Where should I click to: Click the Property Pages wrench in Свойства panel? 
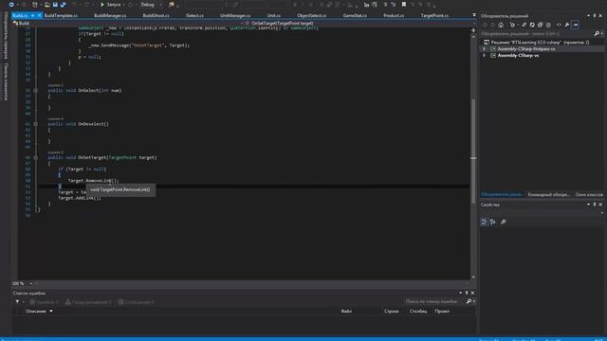coord(504,222)
